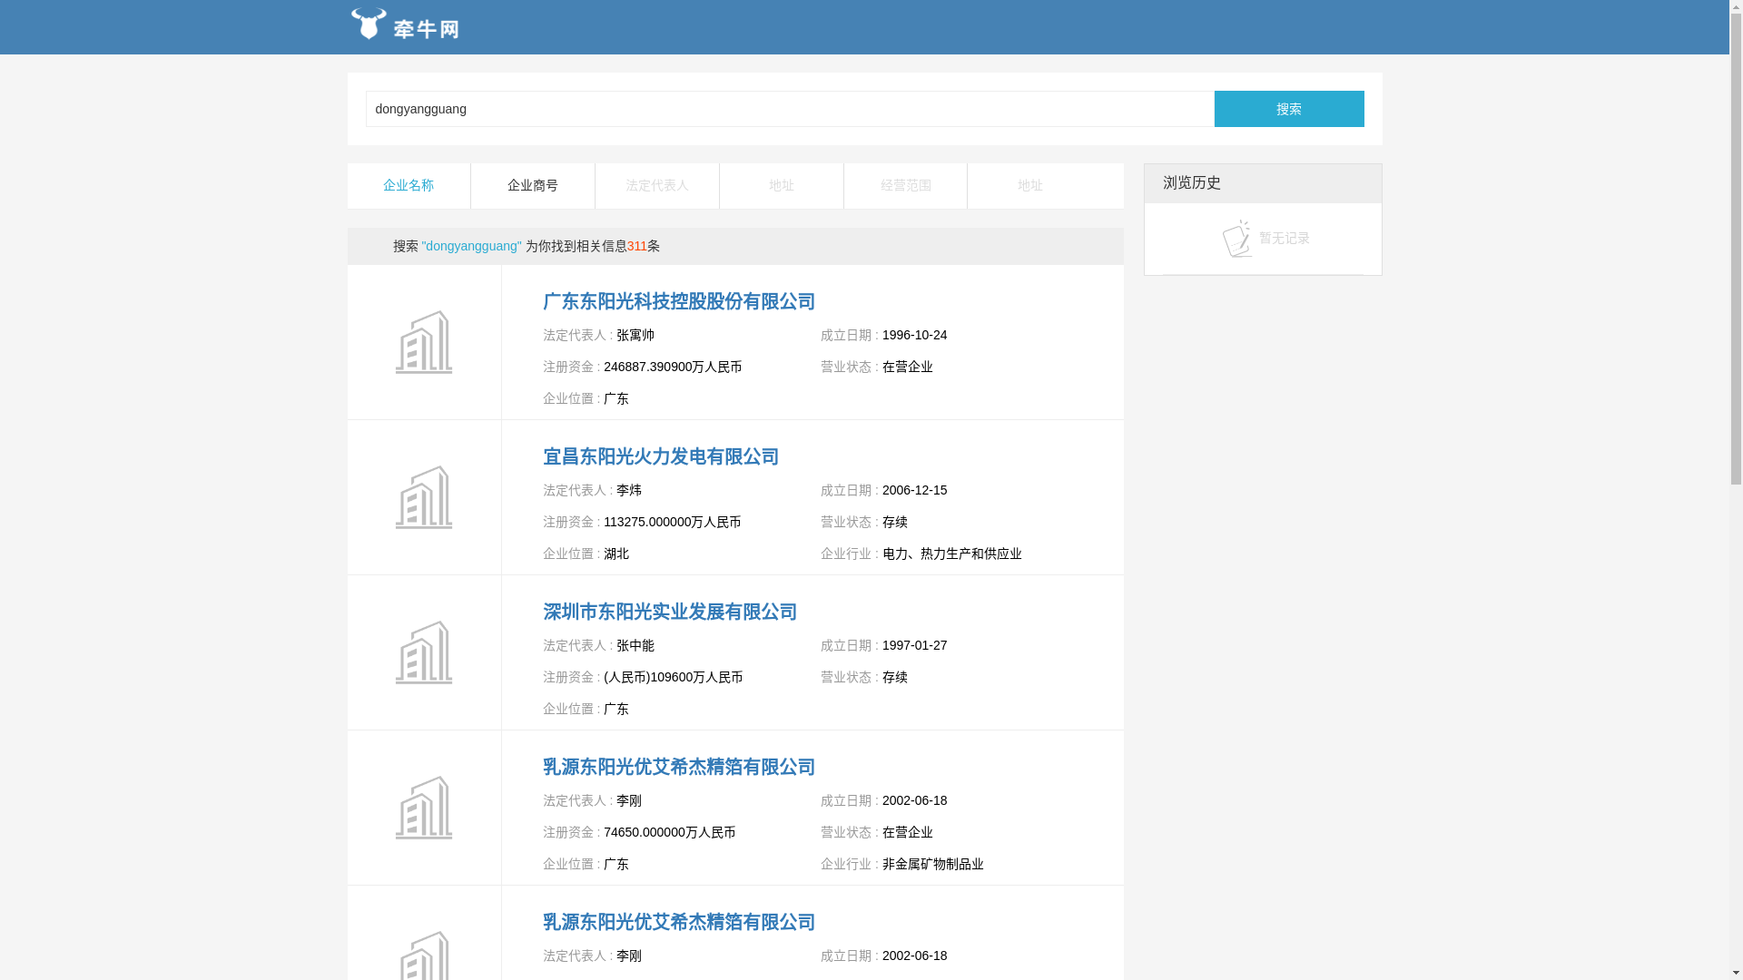Click legal representative name 张中能
The image size is (1743, 980).
pos(635,645)
